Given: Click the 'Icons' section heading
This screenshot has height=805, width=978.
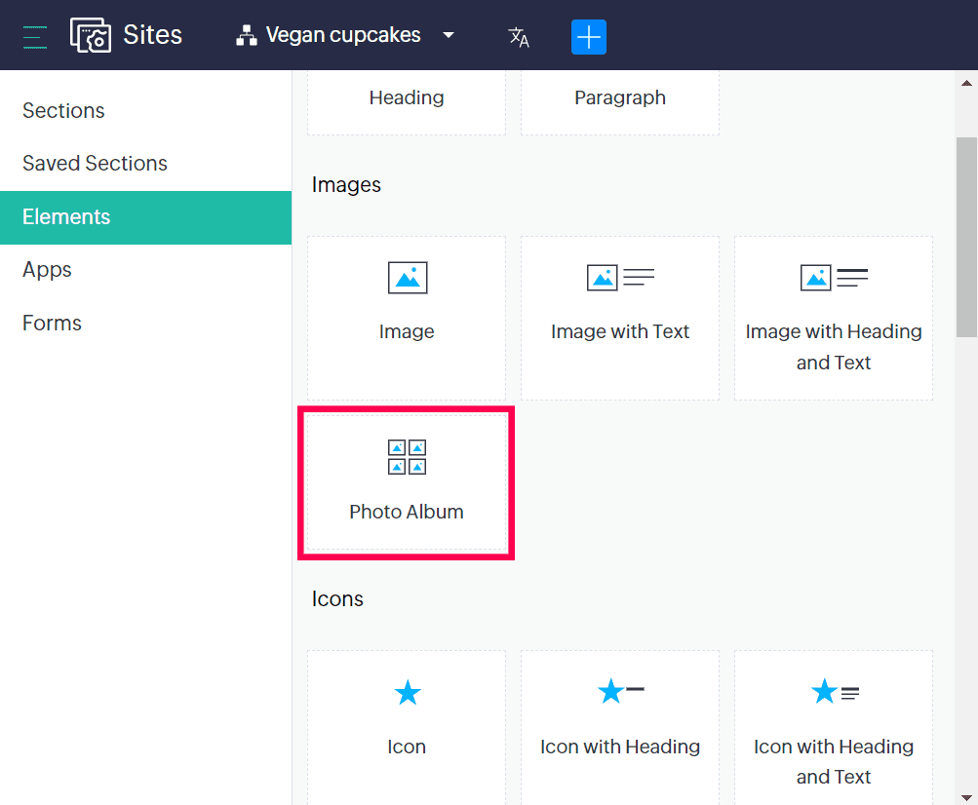Looking at the screenshot, I should [337, 599].
